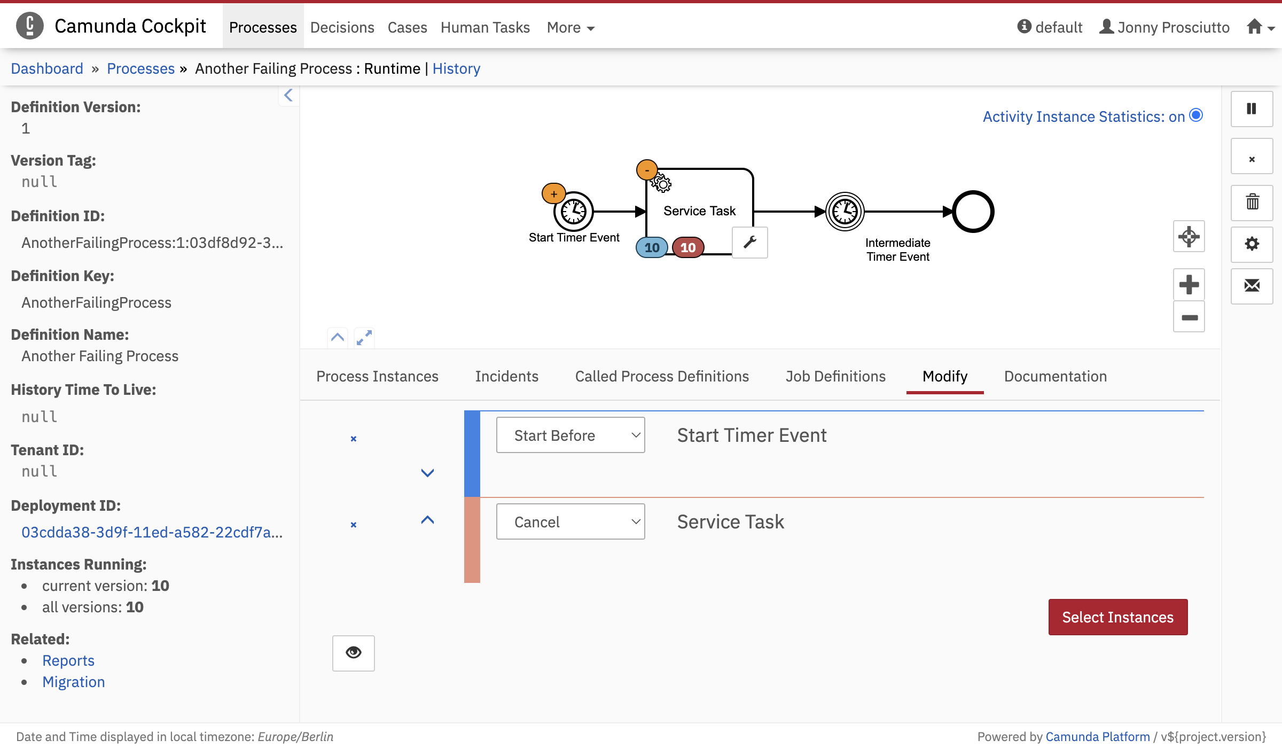The image size is (1282, 748).
Task: Select the Start Timer Event clock in diagram
Action: [574, 211]
